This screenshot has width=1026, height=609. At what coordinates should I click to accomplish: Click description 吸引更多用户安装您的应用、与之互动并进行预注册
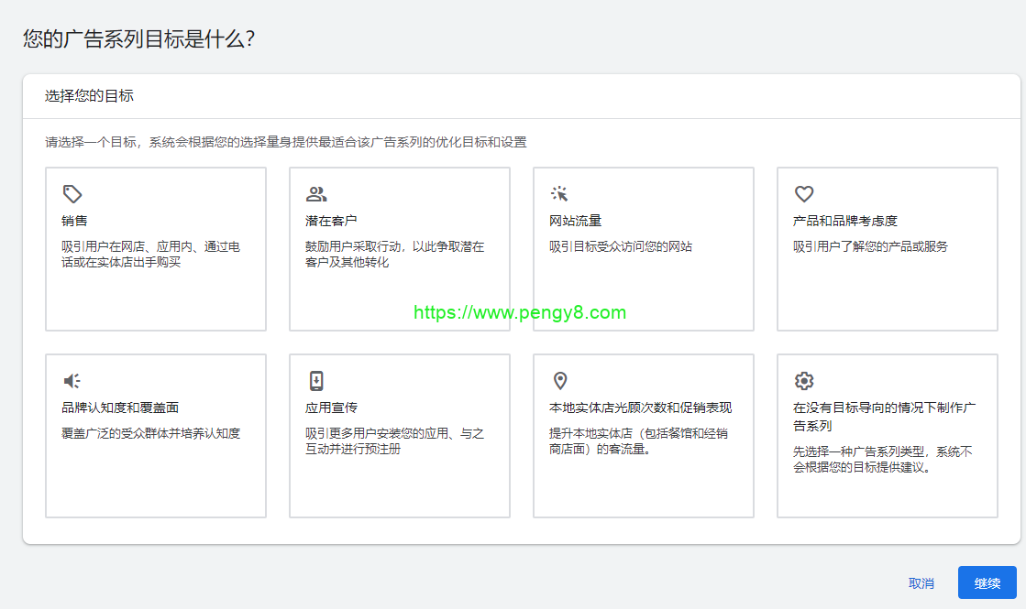(x=394, y=441)
